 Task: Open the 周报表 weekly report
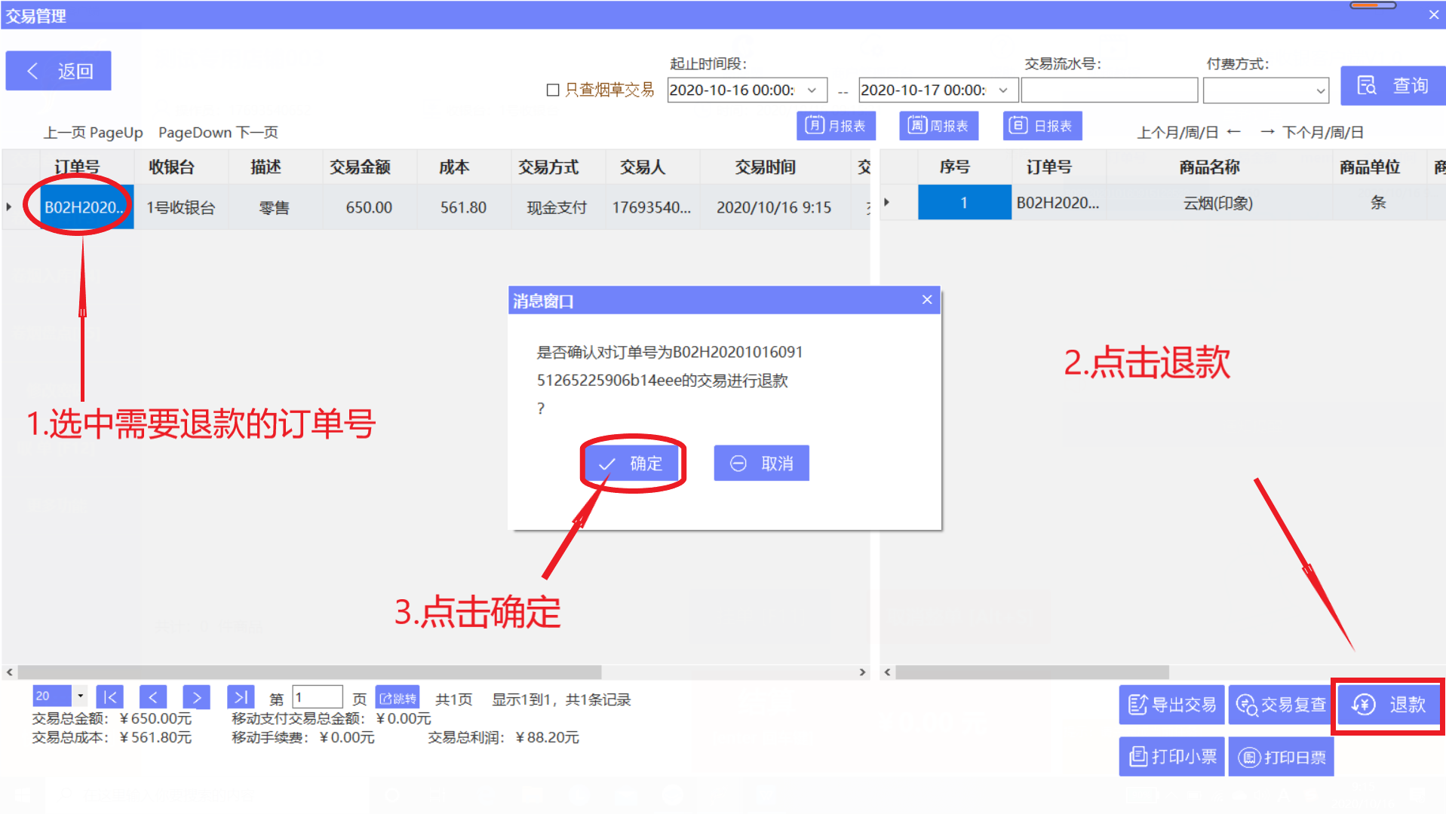point(938,126)
